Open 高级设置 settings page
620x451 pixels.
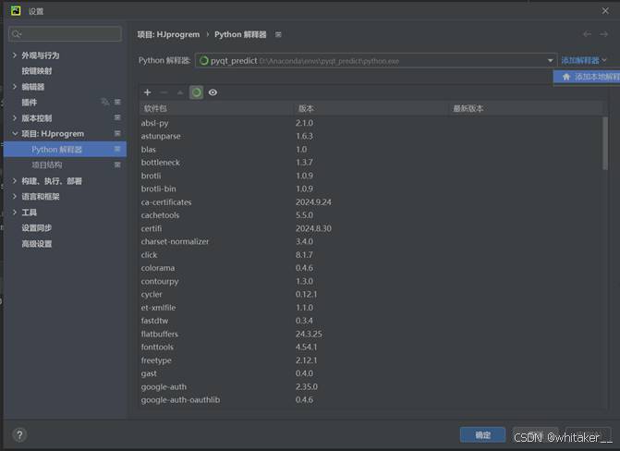pos(37,244)
